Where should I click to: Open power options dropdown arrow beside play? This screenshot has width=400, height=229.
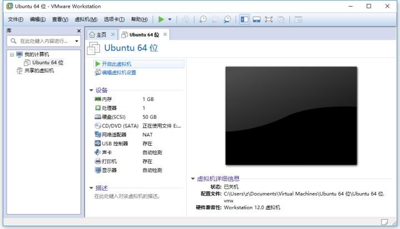point(170,19)
